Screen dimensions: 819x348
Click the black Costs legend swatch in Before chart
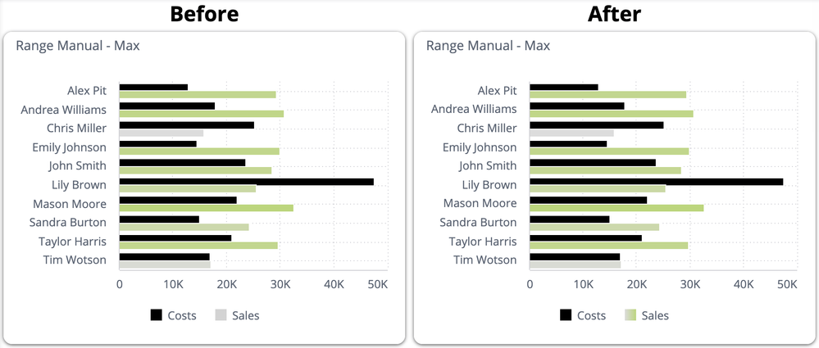(157, 315)
